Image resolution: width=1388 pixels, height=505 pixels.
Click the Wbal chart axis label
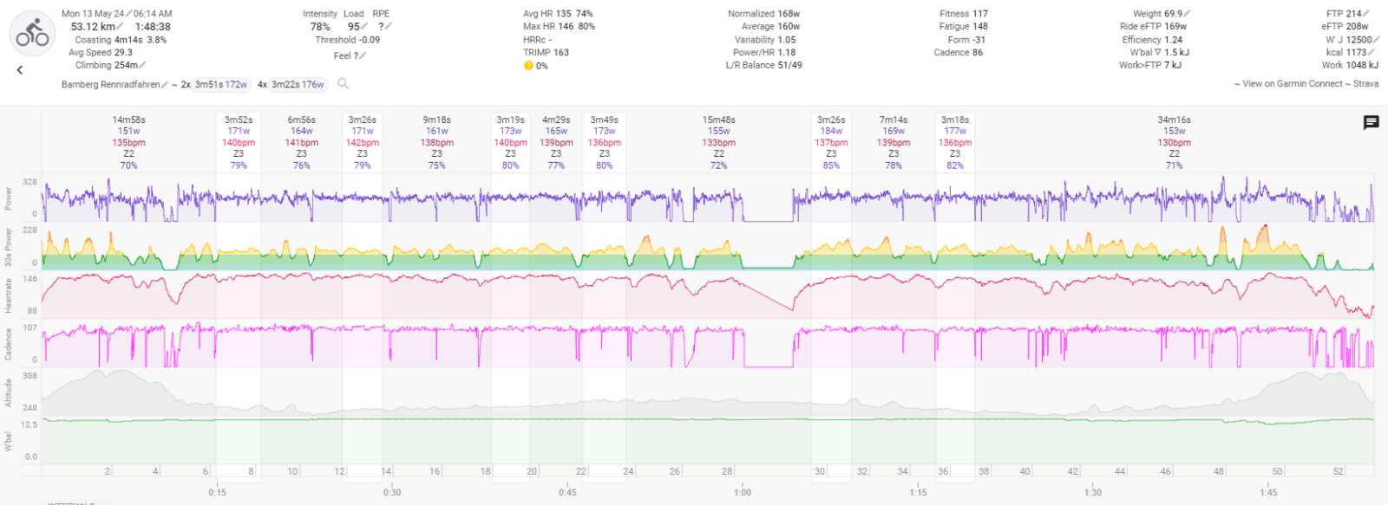(x=9, y=442)
